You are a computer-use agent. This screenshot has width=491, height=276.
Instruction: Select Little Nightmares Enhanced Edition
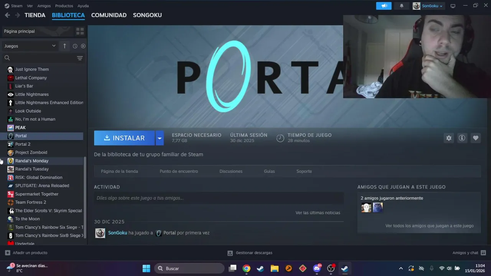pos(45,103)
